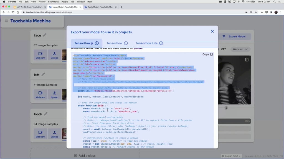Click the "const flip = true" code line

[x=115, y=141]
